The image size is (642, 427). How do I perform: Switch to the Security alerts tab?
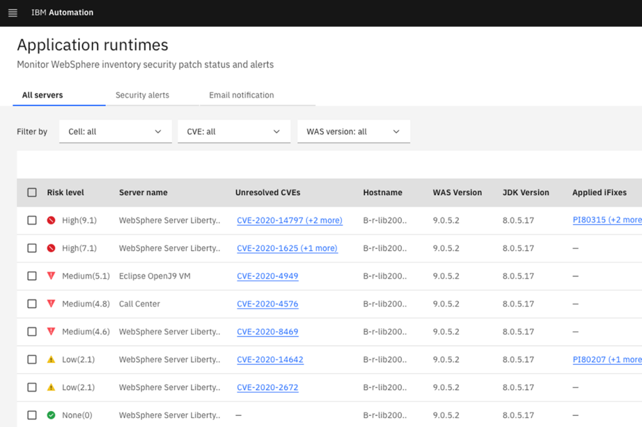coord(142,95)
